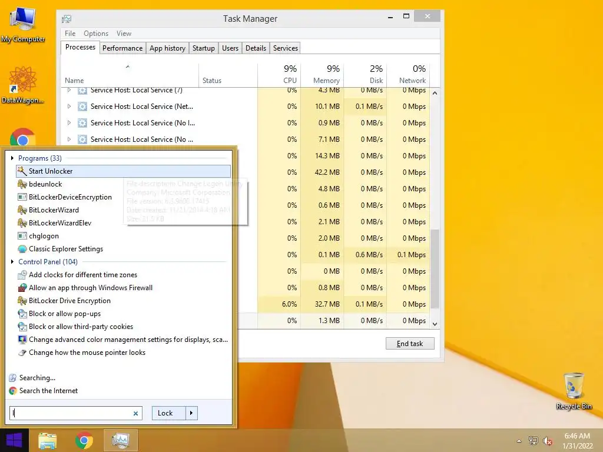Click the muted volume tray icon
The height and width of the screenshot is (452, 603).
[547, 441]
